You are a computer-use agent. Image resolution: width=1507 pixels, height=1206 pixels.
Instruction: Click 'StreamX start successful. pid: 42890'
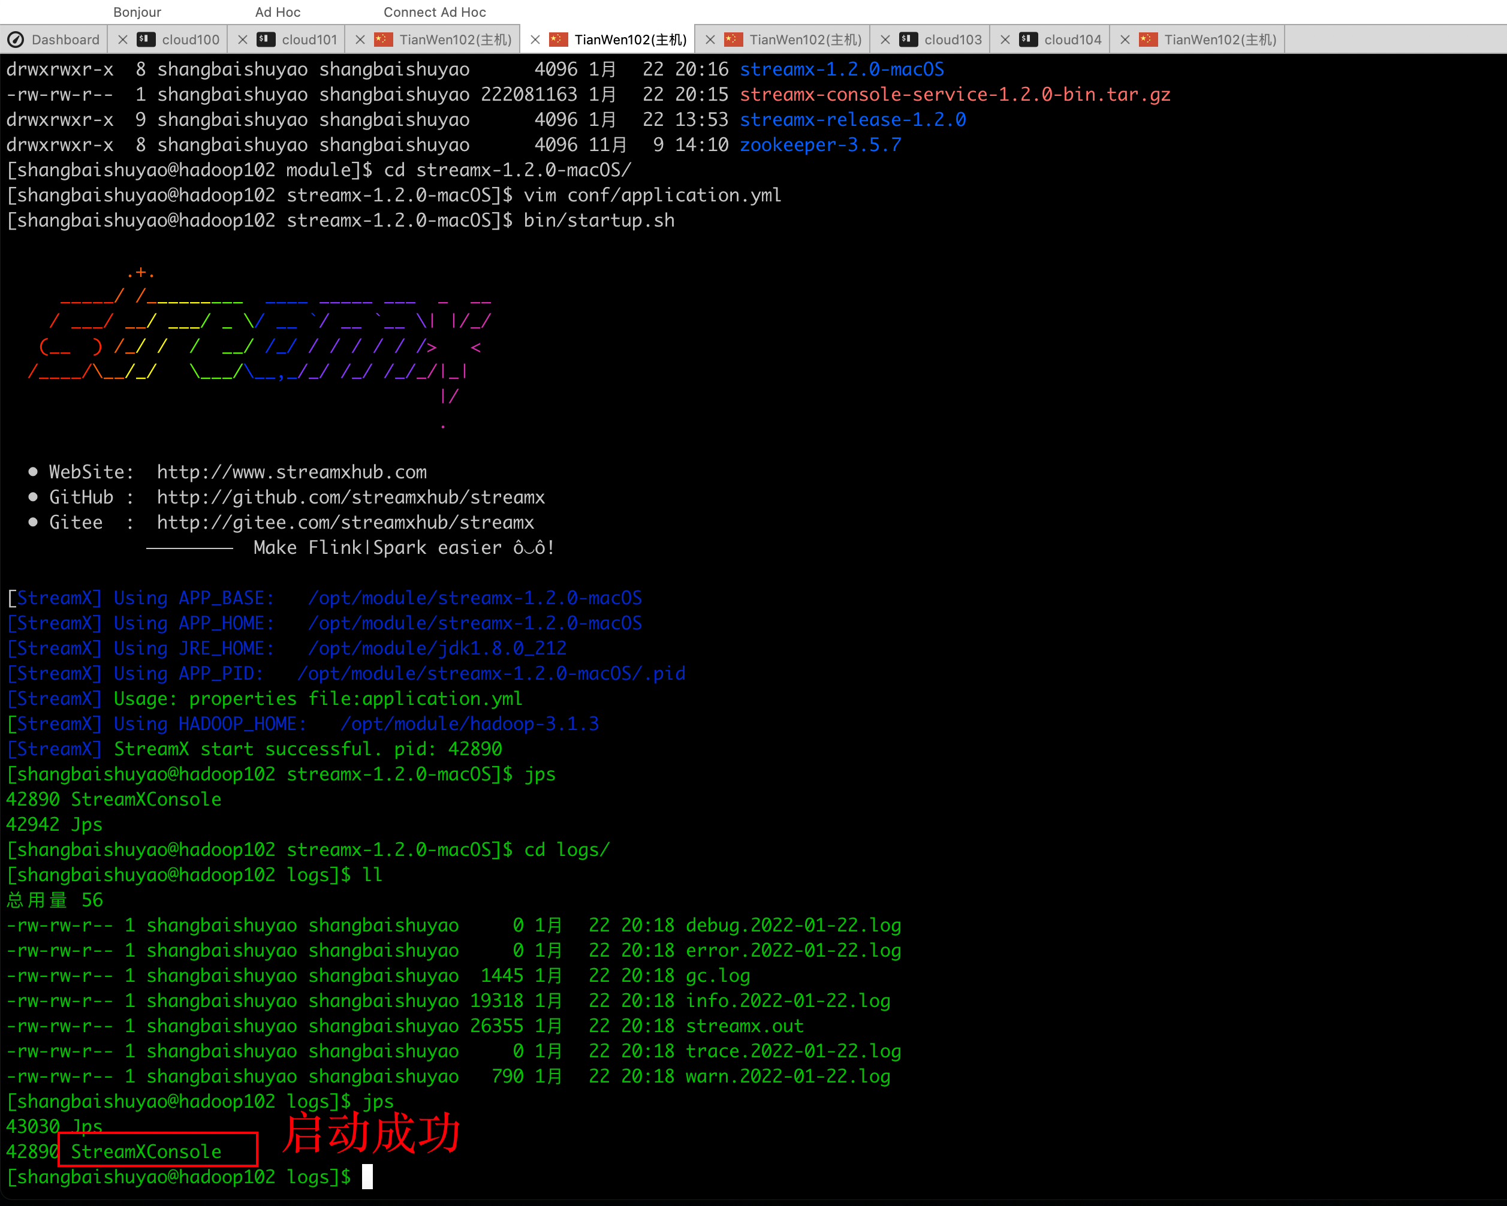click(308, 749)
